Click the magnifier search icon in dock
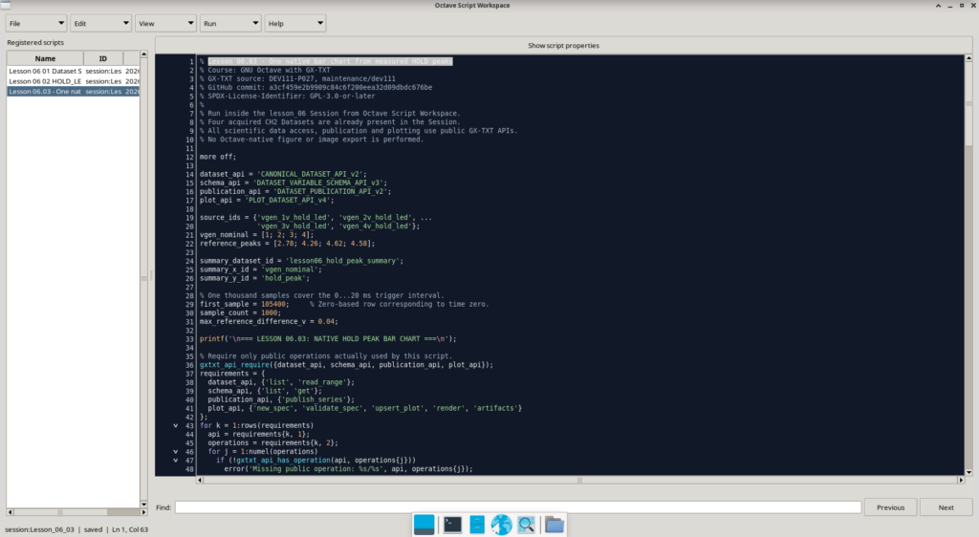979x537 pixels. click(x=526, y=525)
